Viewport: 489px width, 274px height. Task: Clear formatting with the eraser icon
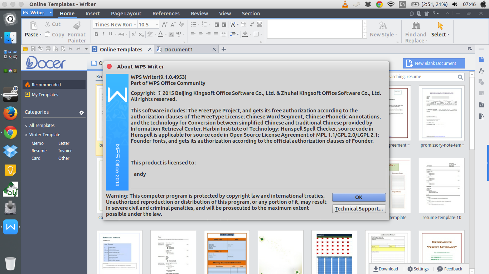tap(182, 25)
